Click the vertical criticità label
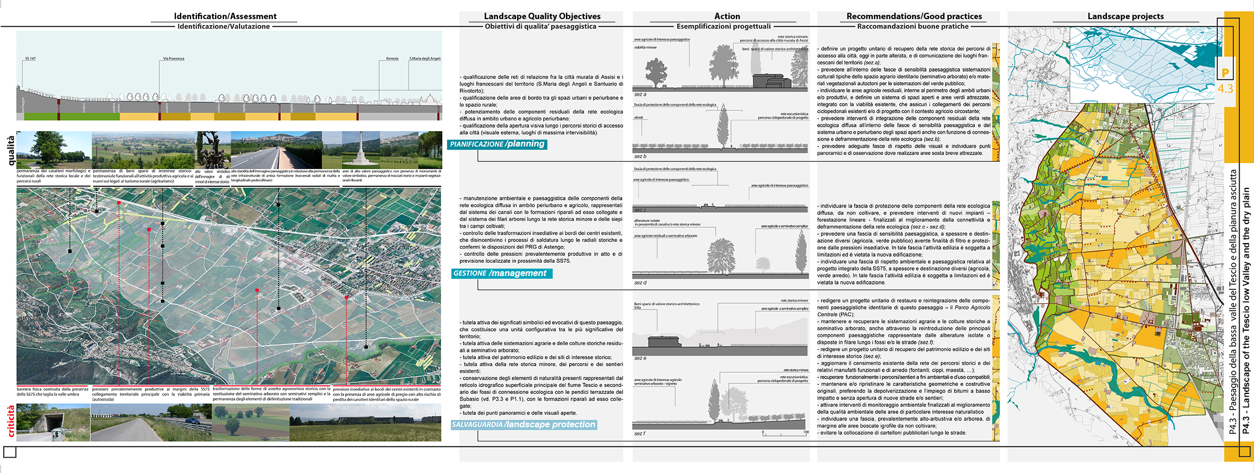Image resolution: width=1254 pixels, height=473 pixels. 11,422
